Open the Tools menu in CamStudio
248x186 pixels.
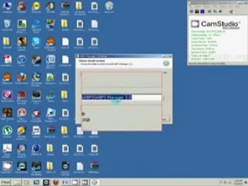215,6
